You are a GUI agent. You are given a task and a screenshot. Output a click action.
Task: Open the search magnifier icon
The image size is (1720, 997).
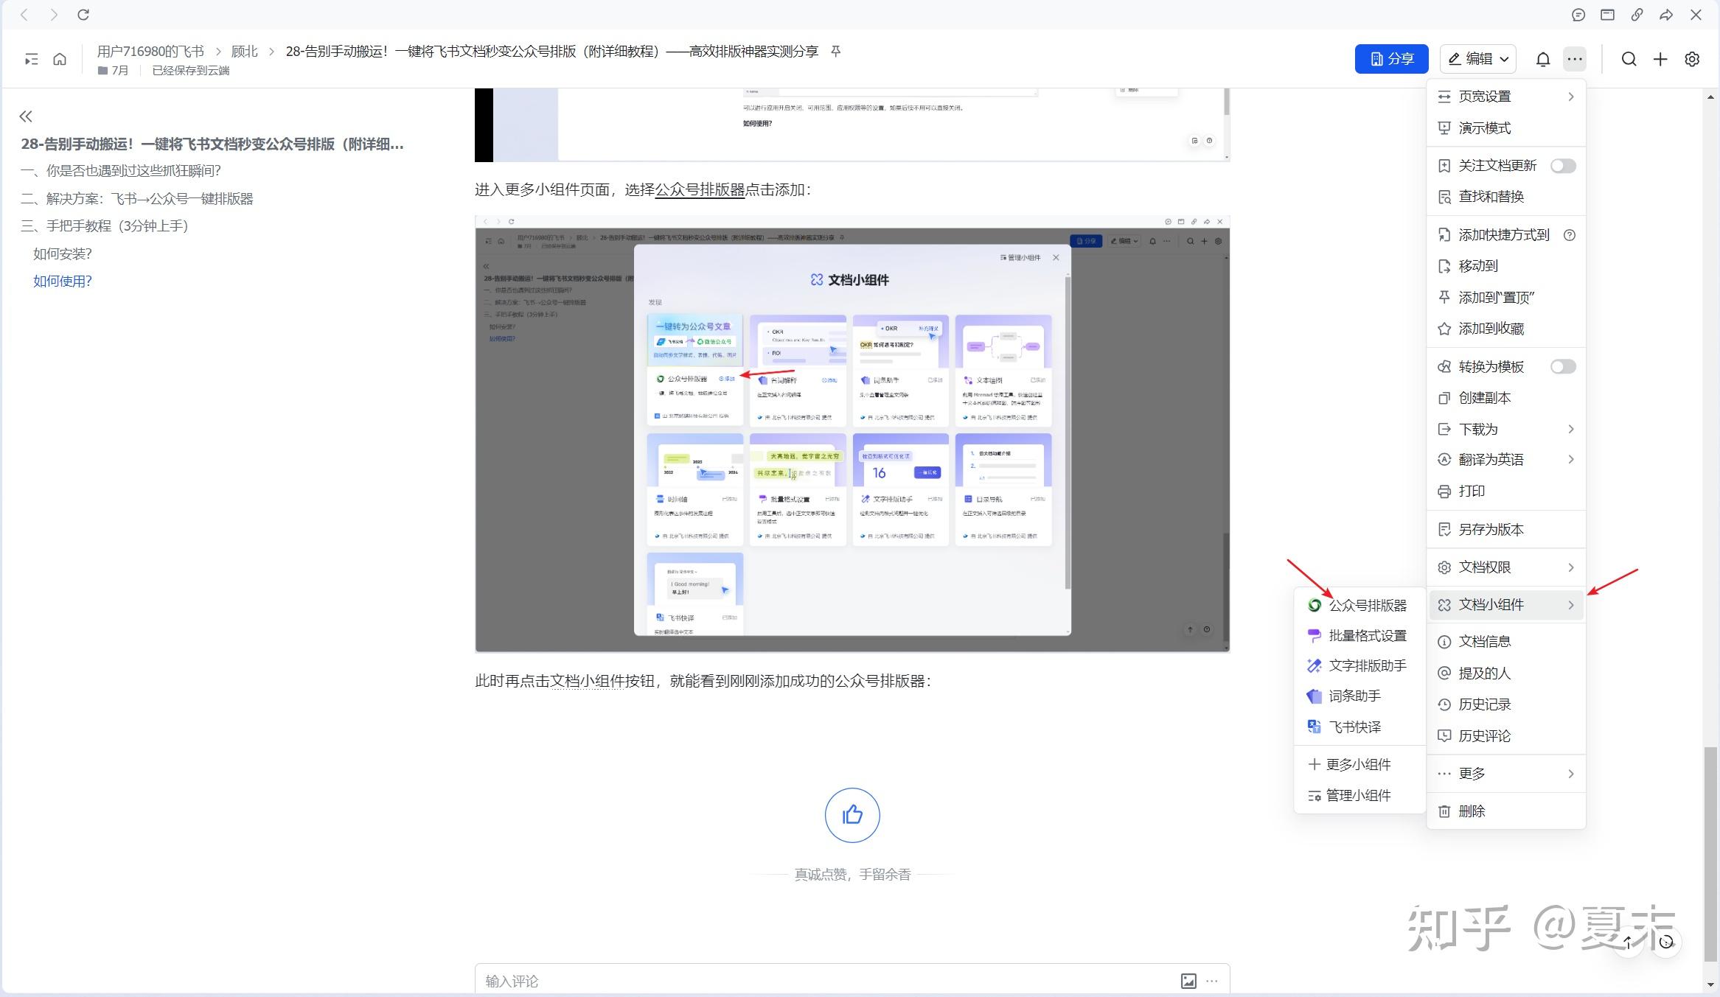[1629, 59]
